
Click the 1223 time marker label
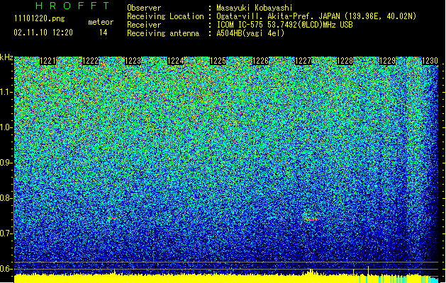pyautogui.click(x=133, y=61)
